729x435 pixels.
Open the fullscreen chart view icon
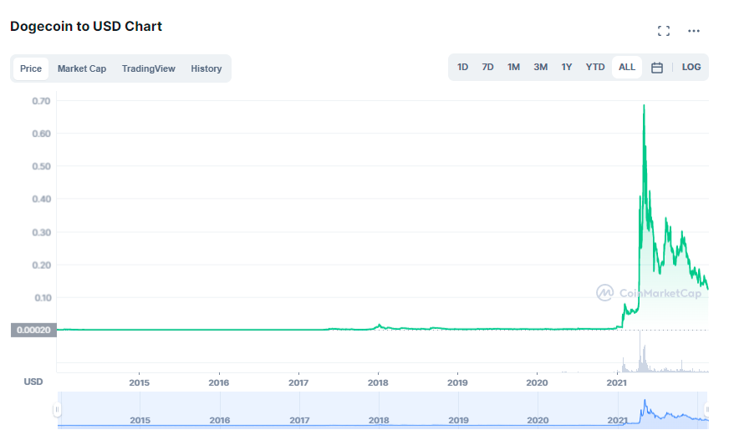664,31
